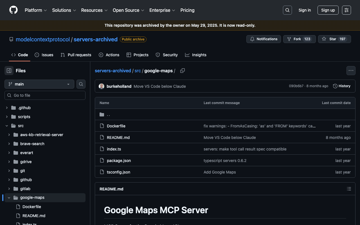Image resolution: width=360 pixels, height=225 pixels.
Task: Open search with the magnifier icon in header
Action: tap(287, 10)
